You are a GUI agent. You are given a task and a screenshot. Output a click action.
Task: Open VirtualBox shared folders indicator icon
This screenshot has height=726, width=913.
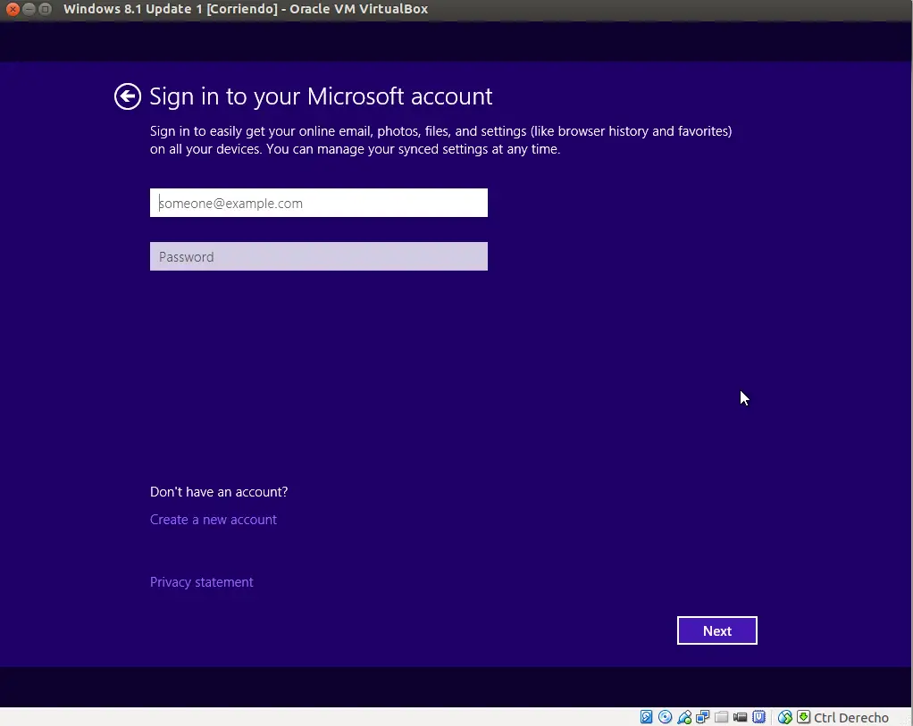[722, 717]
